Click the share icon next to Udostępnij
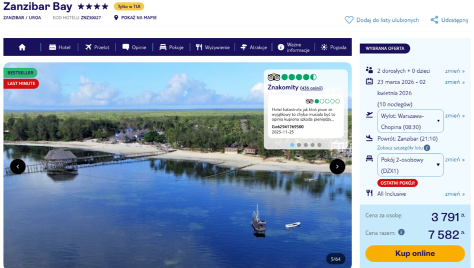This screenshot has height=268, width=474. [x=434, y=20]
